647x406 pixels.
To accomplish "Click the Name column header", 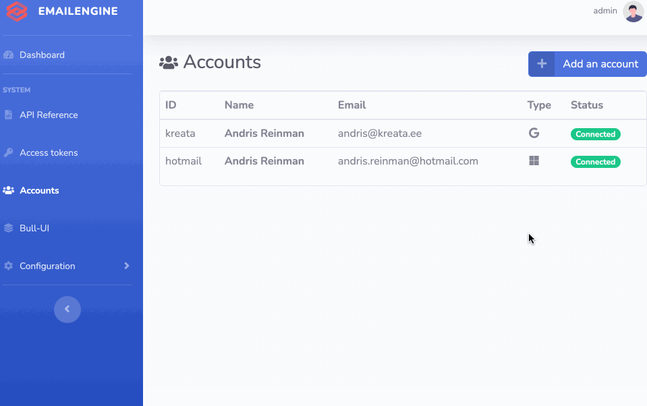I will point(239,105).
